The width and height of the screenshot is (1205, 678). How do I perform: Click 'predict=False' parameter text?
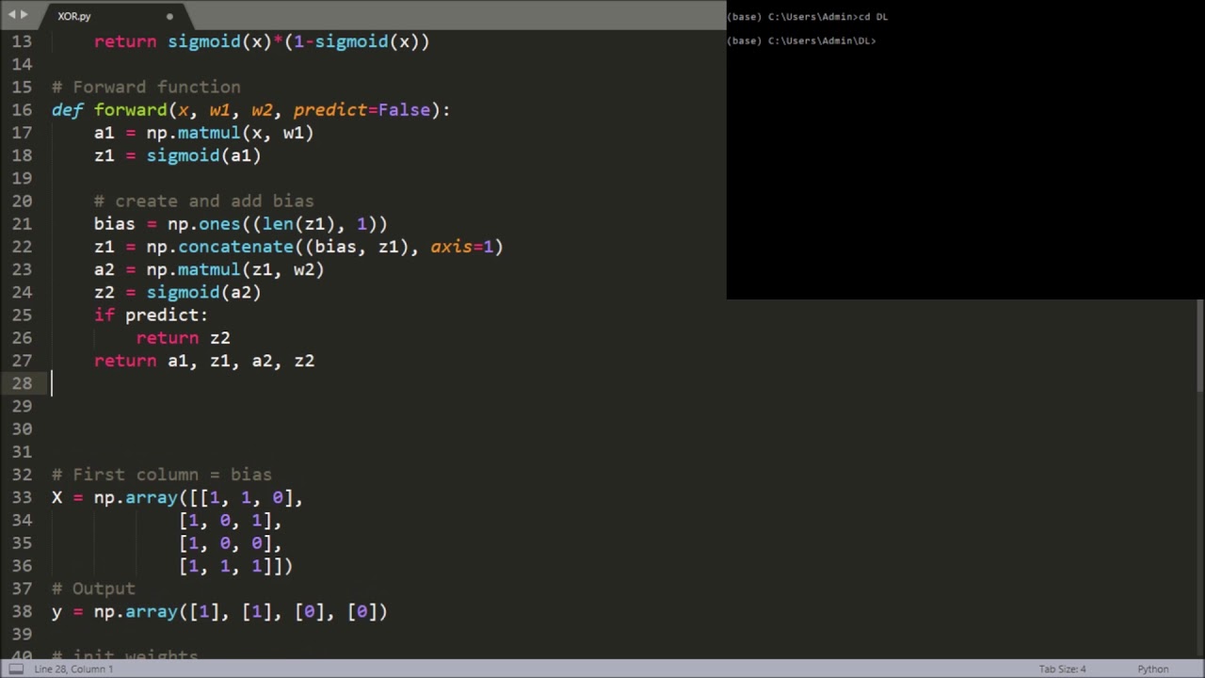point(361,110)
